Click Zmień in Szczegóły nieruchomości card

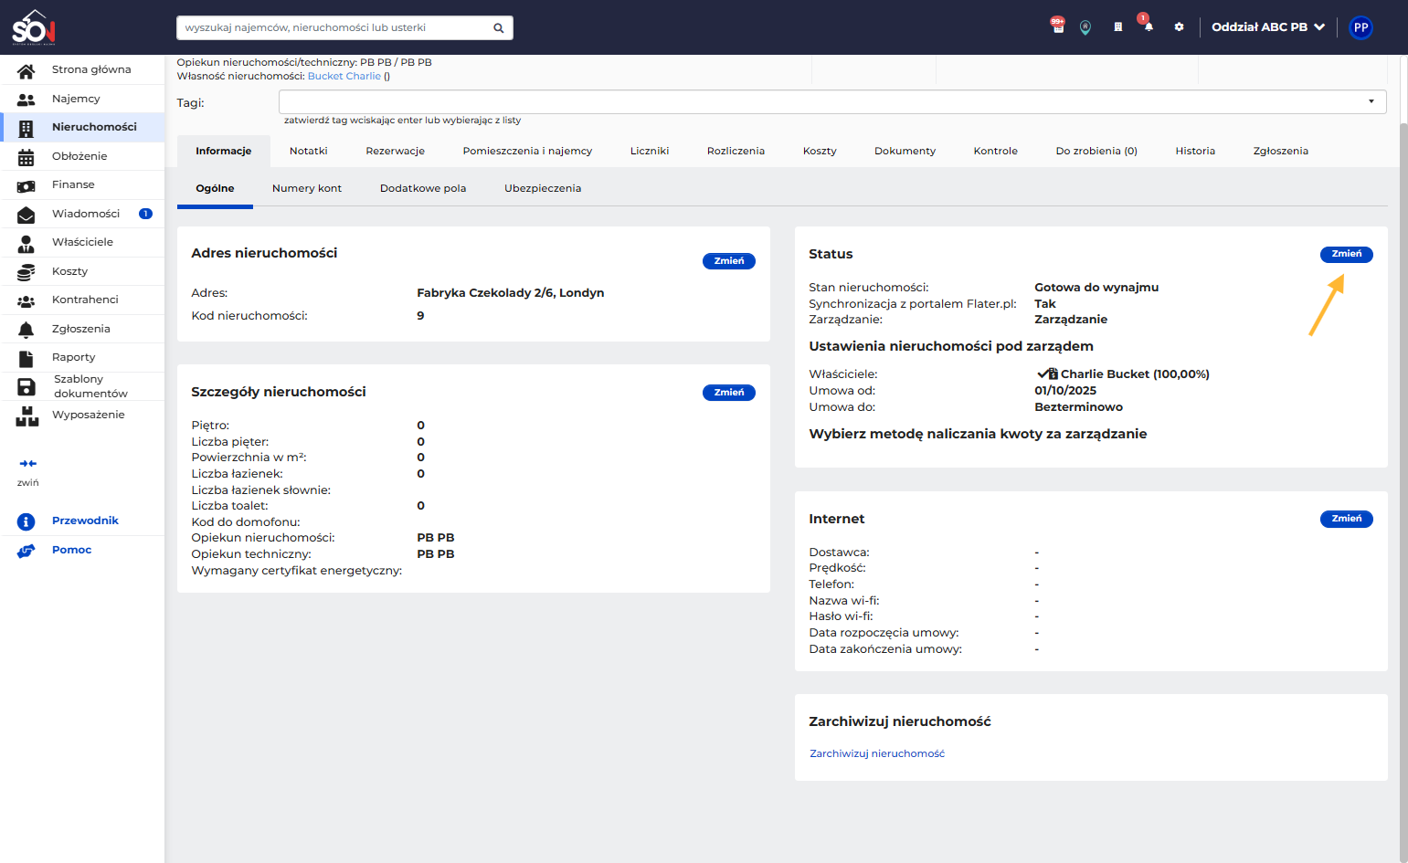(729, 393)
